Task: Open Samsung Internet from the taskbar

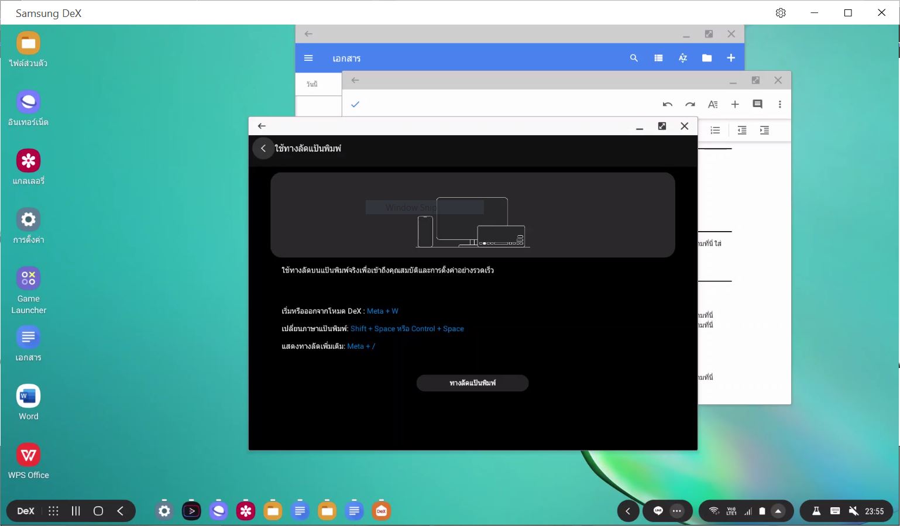Action: [219, 511]
